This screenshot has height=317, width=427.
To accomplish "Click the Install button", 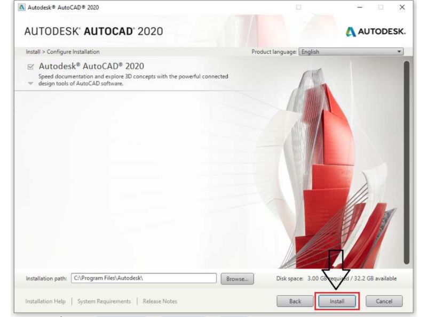I will (x=337, y=301).
